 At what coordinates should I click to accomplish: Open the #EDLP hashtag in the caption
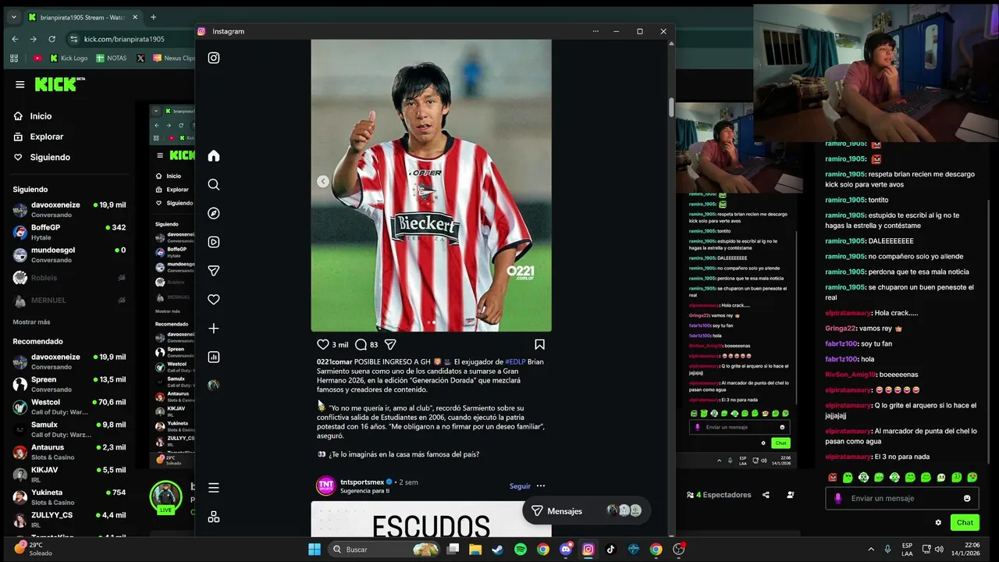515,361
